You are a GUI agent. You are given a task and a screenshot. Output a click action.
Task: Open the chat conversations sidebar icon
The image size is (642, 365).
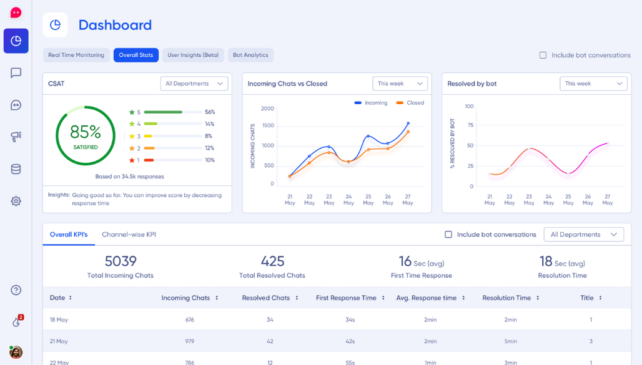coord(16,73)
